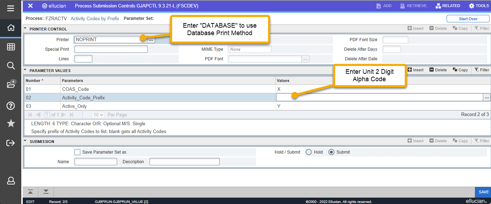Open Favorites star icon
This screenshot has height=204, width=491.
(x=11, y=123)
